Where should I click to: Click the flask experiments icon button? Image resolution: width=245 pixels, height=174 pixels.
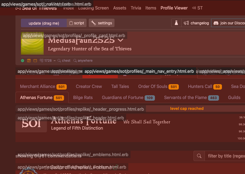click(176, 23)
